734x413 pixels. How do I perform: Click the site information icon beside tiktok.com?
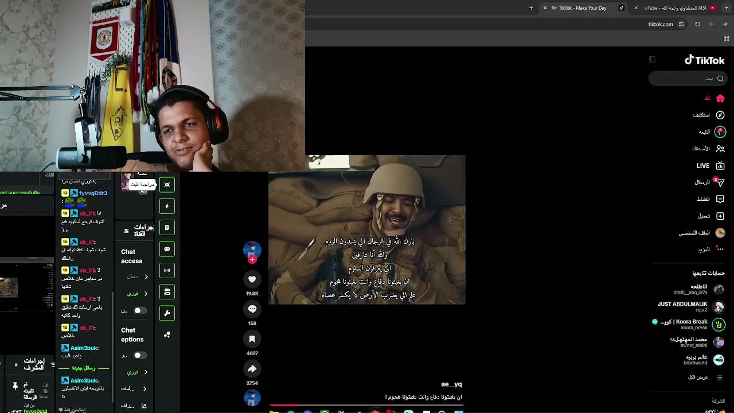pyautogui.click(x=681, y=24)
